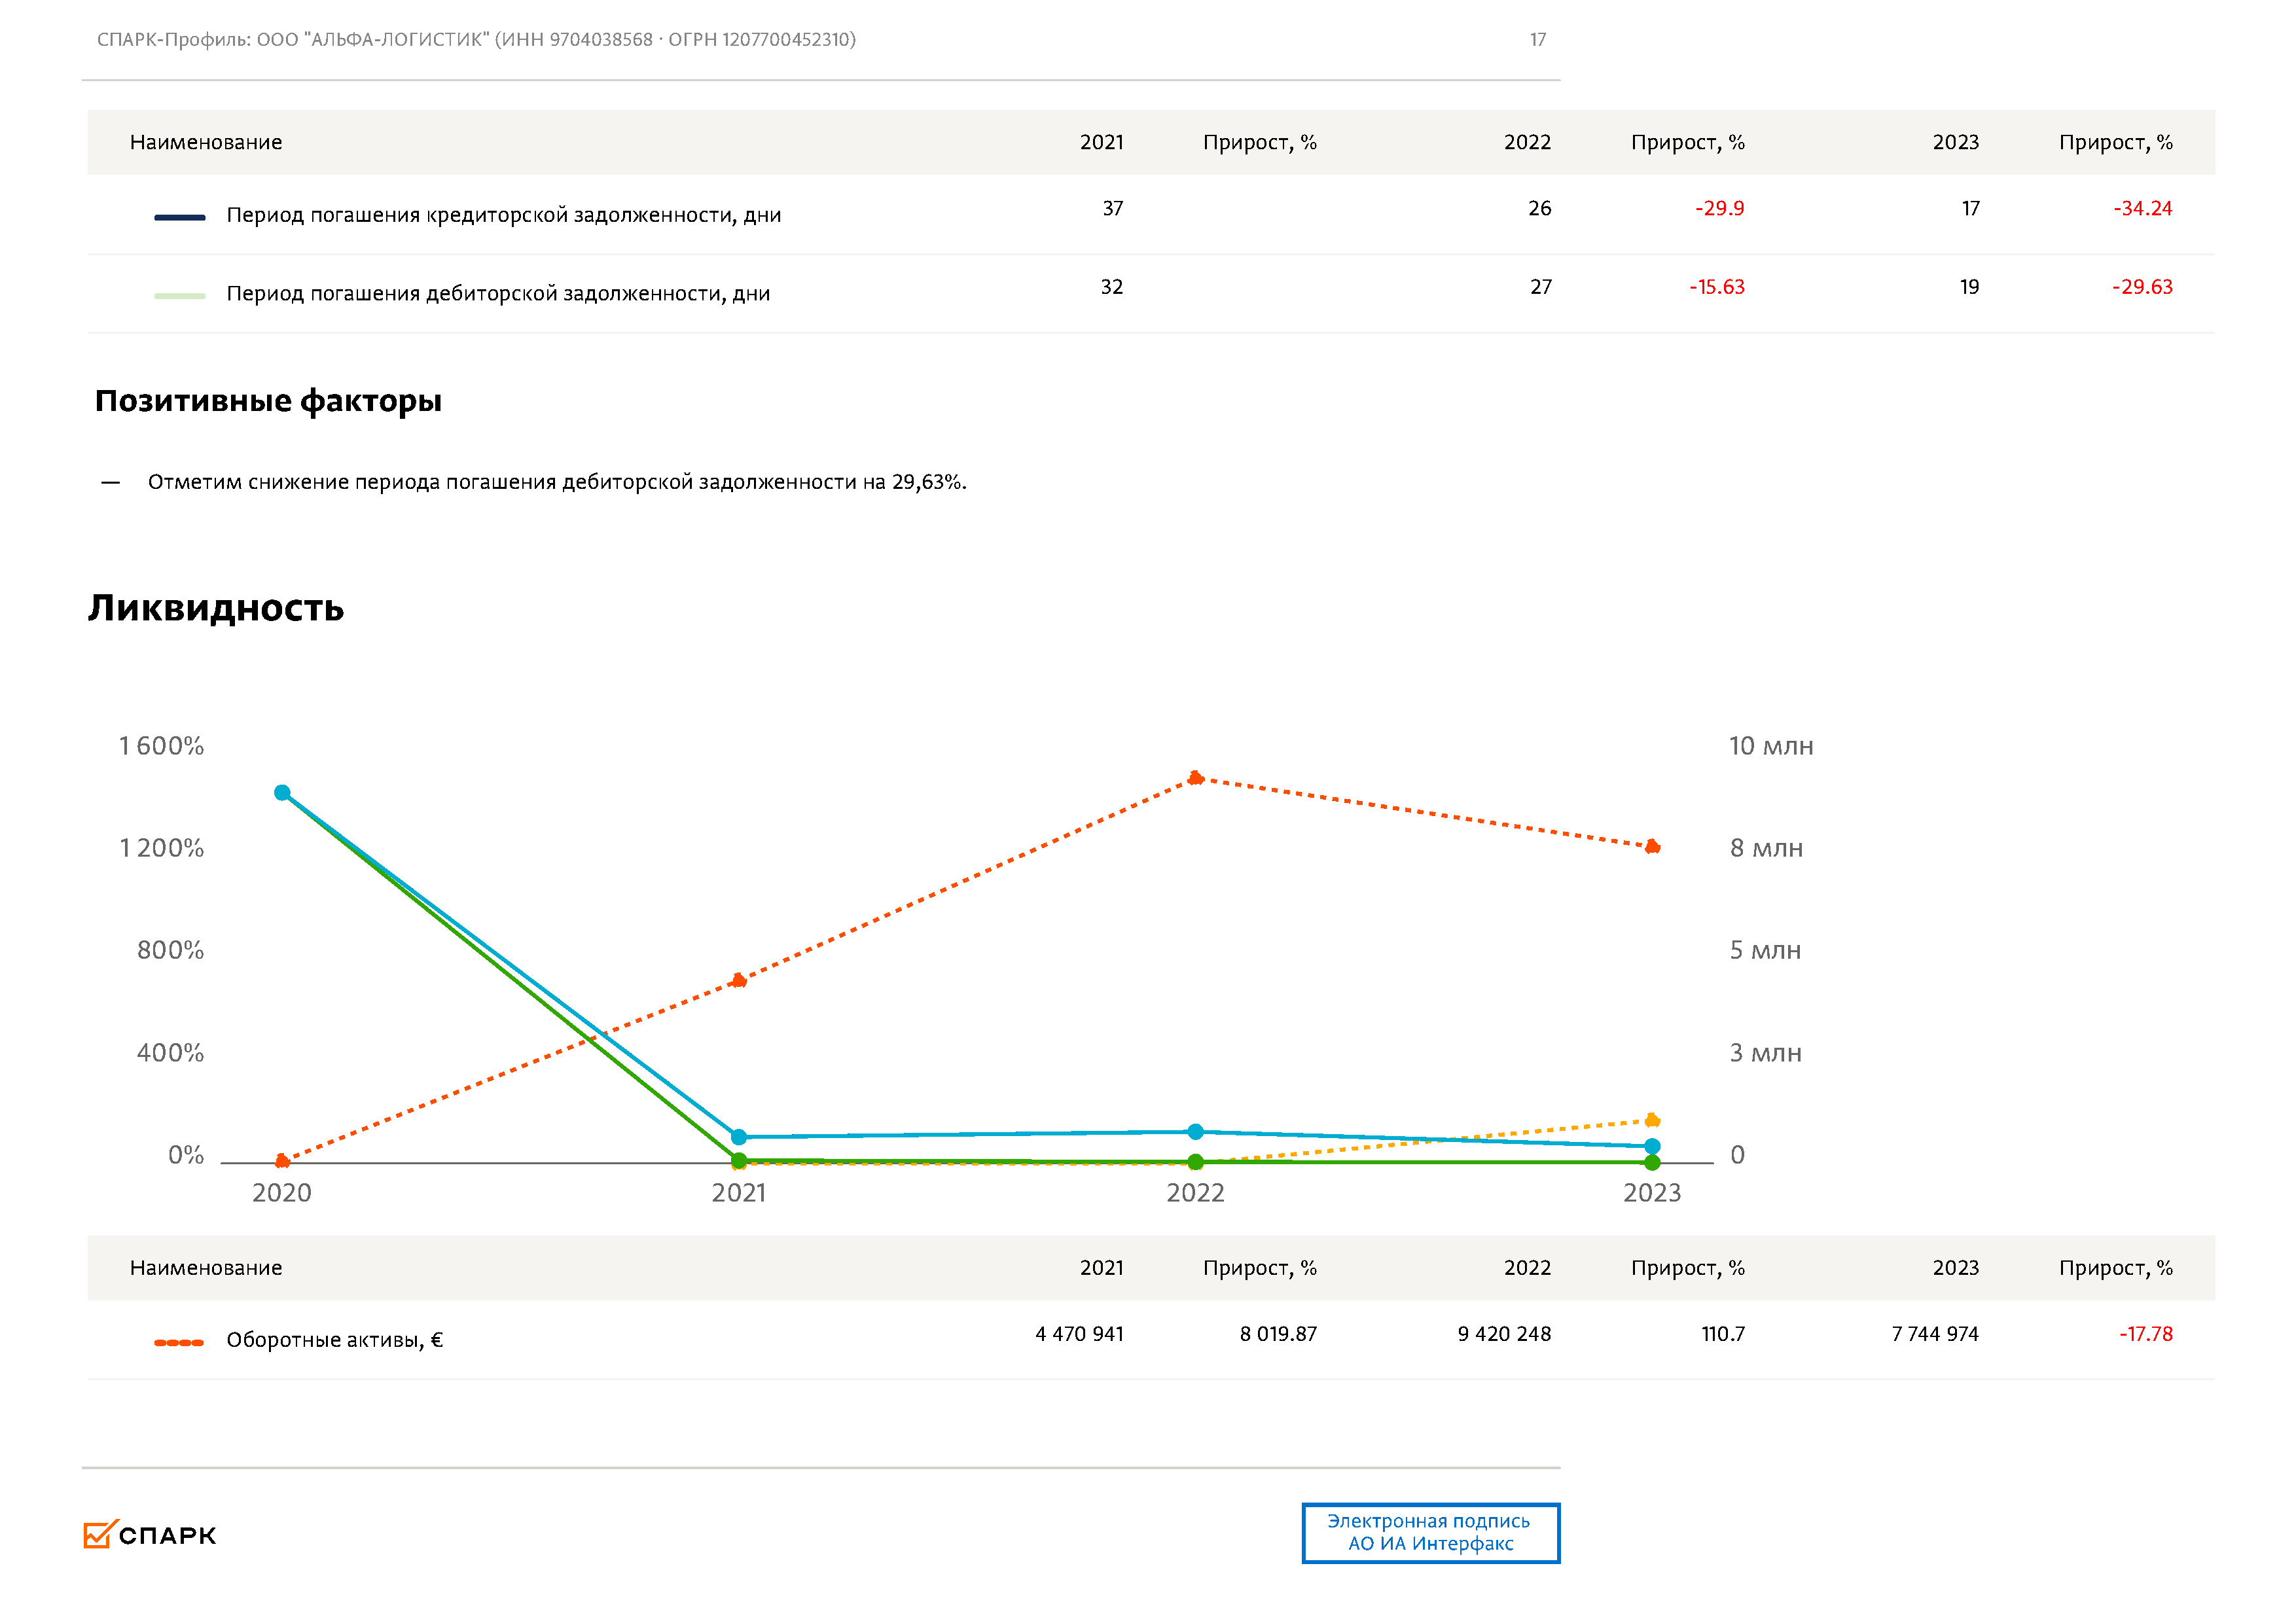Click the СПАРК logo in footer
Image resolution: width=2296 pixels, height=1623 pixels.
coord(150,1535)
